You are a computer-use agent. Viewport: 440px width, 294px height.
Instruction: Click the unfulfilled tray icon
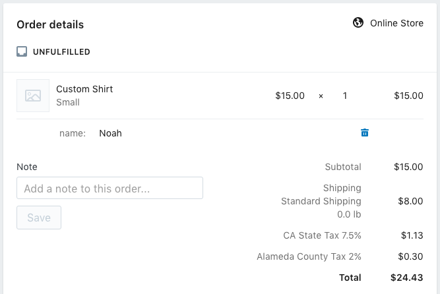(x=22, y=51)
